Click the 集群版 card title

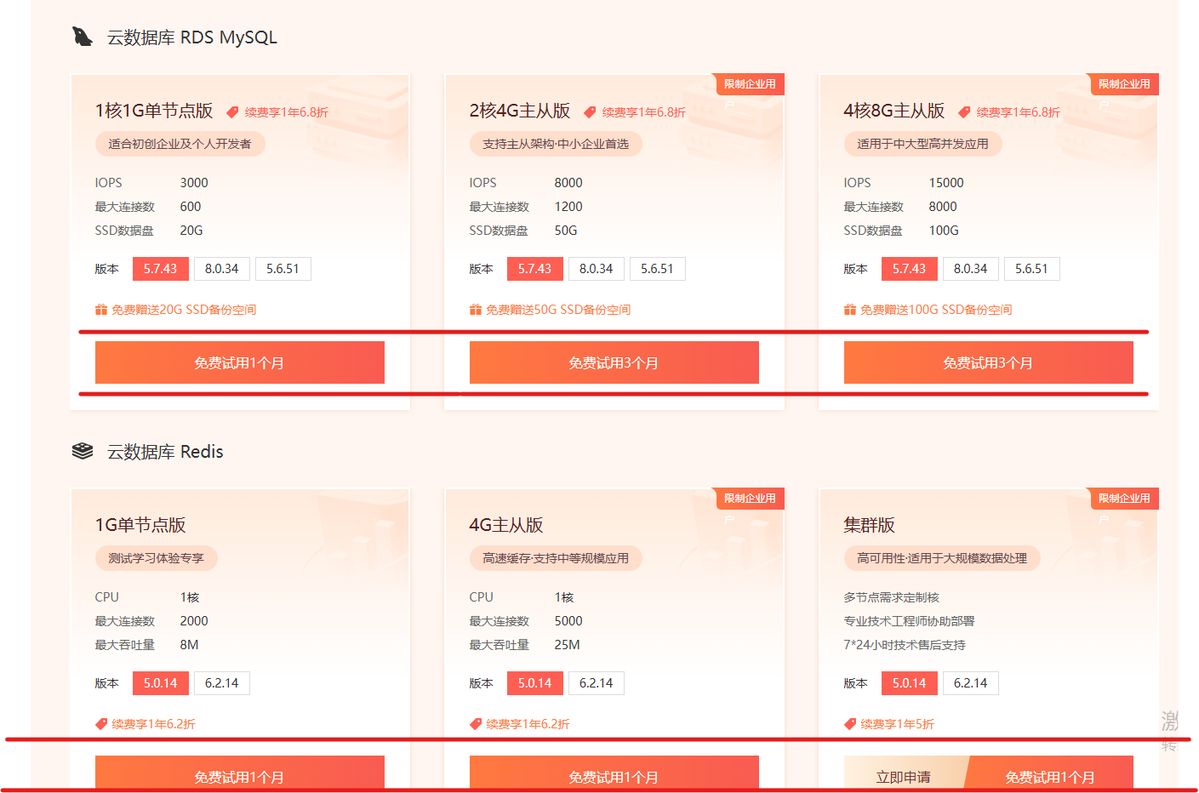[870, 525]
